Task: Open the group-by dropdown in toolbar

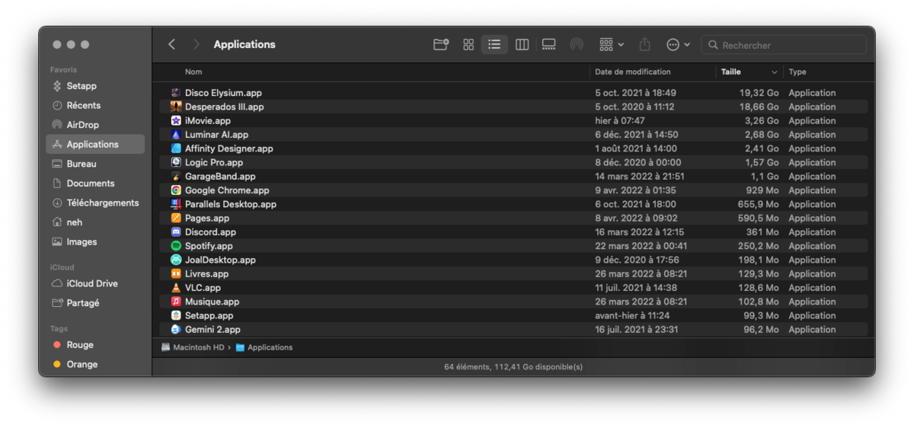Action: click(x=611, y=45)
